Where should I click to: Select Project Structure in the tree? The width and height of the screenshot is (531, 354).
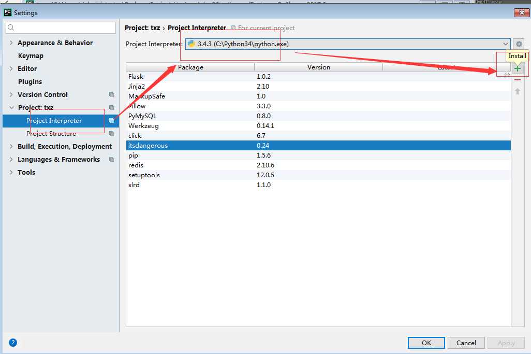coord(51,134)
